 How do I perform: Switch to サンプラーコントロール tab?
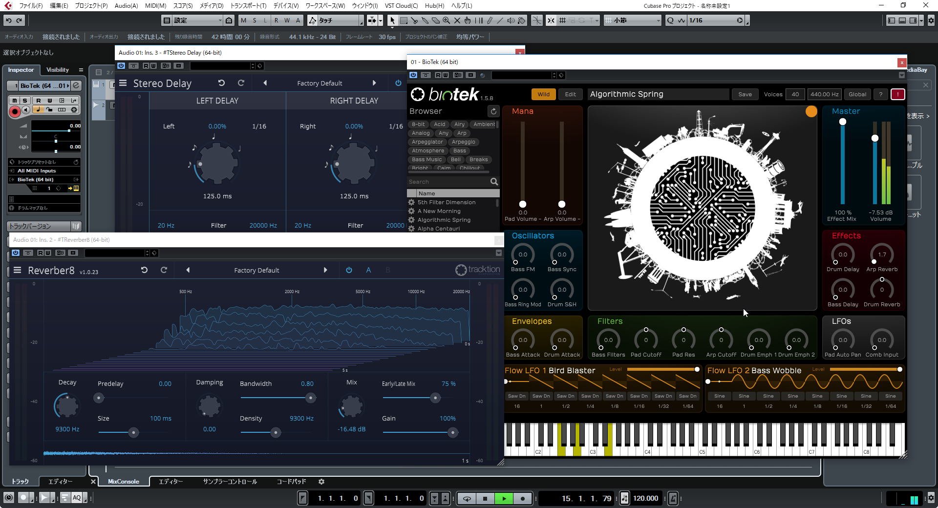click(230, 482)
